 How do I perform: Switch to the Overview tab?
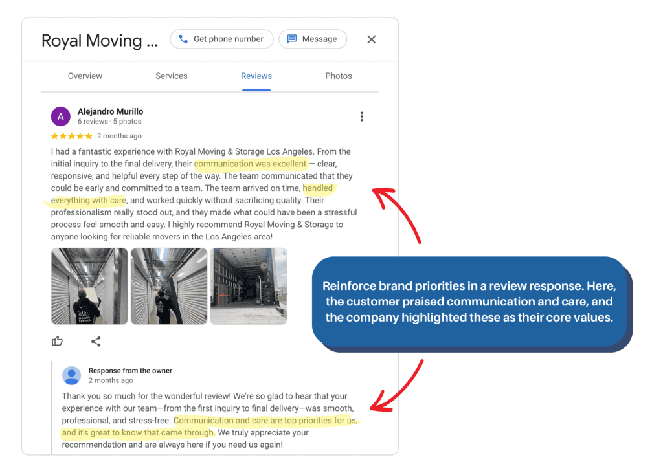[x=85, y=76]
